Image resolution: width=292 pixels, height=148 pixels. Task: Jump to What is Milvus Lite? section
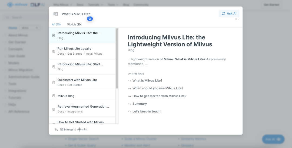pyautogui.click(x=147, y=80)
